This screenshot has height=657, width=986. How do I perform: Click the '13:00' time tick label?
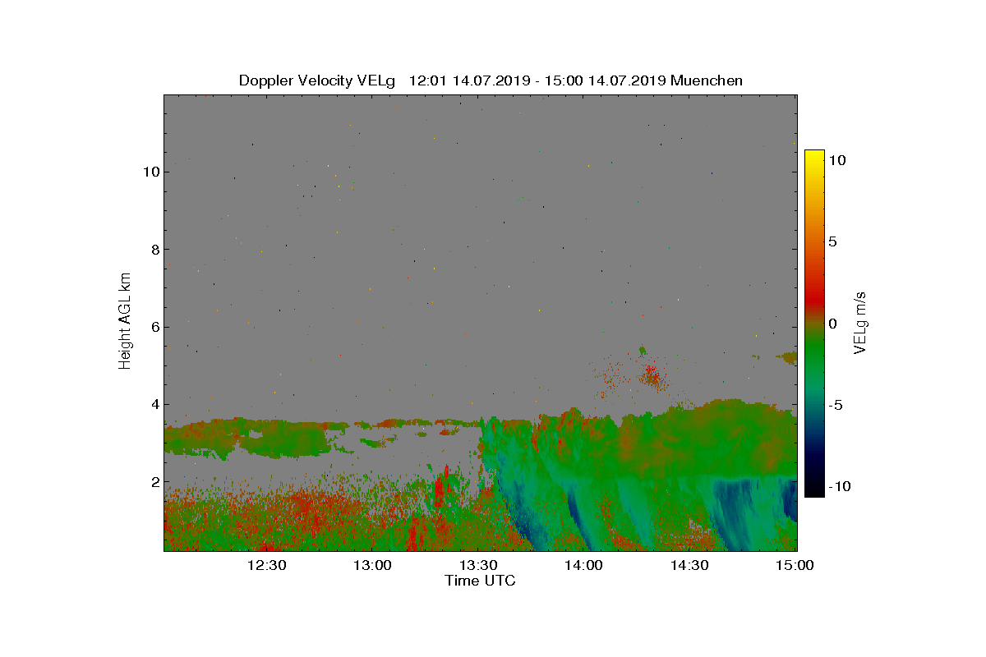[372, 565]
